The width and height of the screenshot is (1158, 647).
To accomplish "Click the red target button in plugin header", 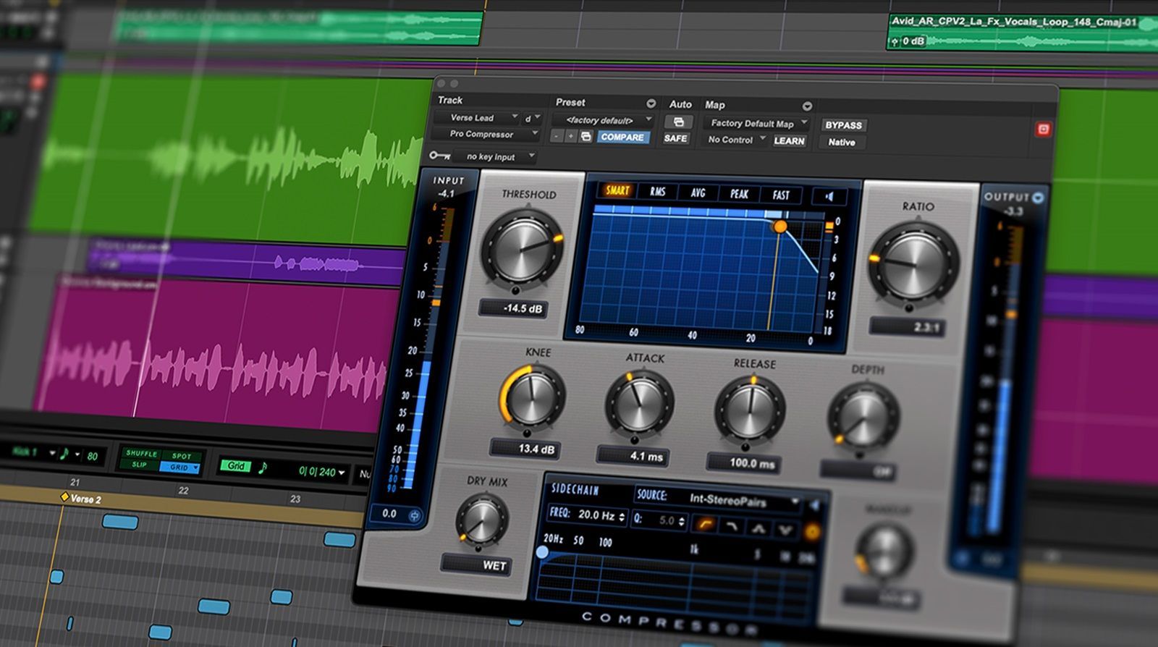I will coord(1043,130).
